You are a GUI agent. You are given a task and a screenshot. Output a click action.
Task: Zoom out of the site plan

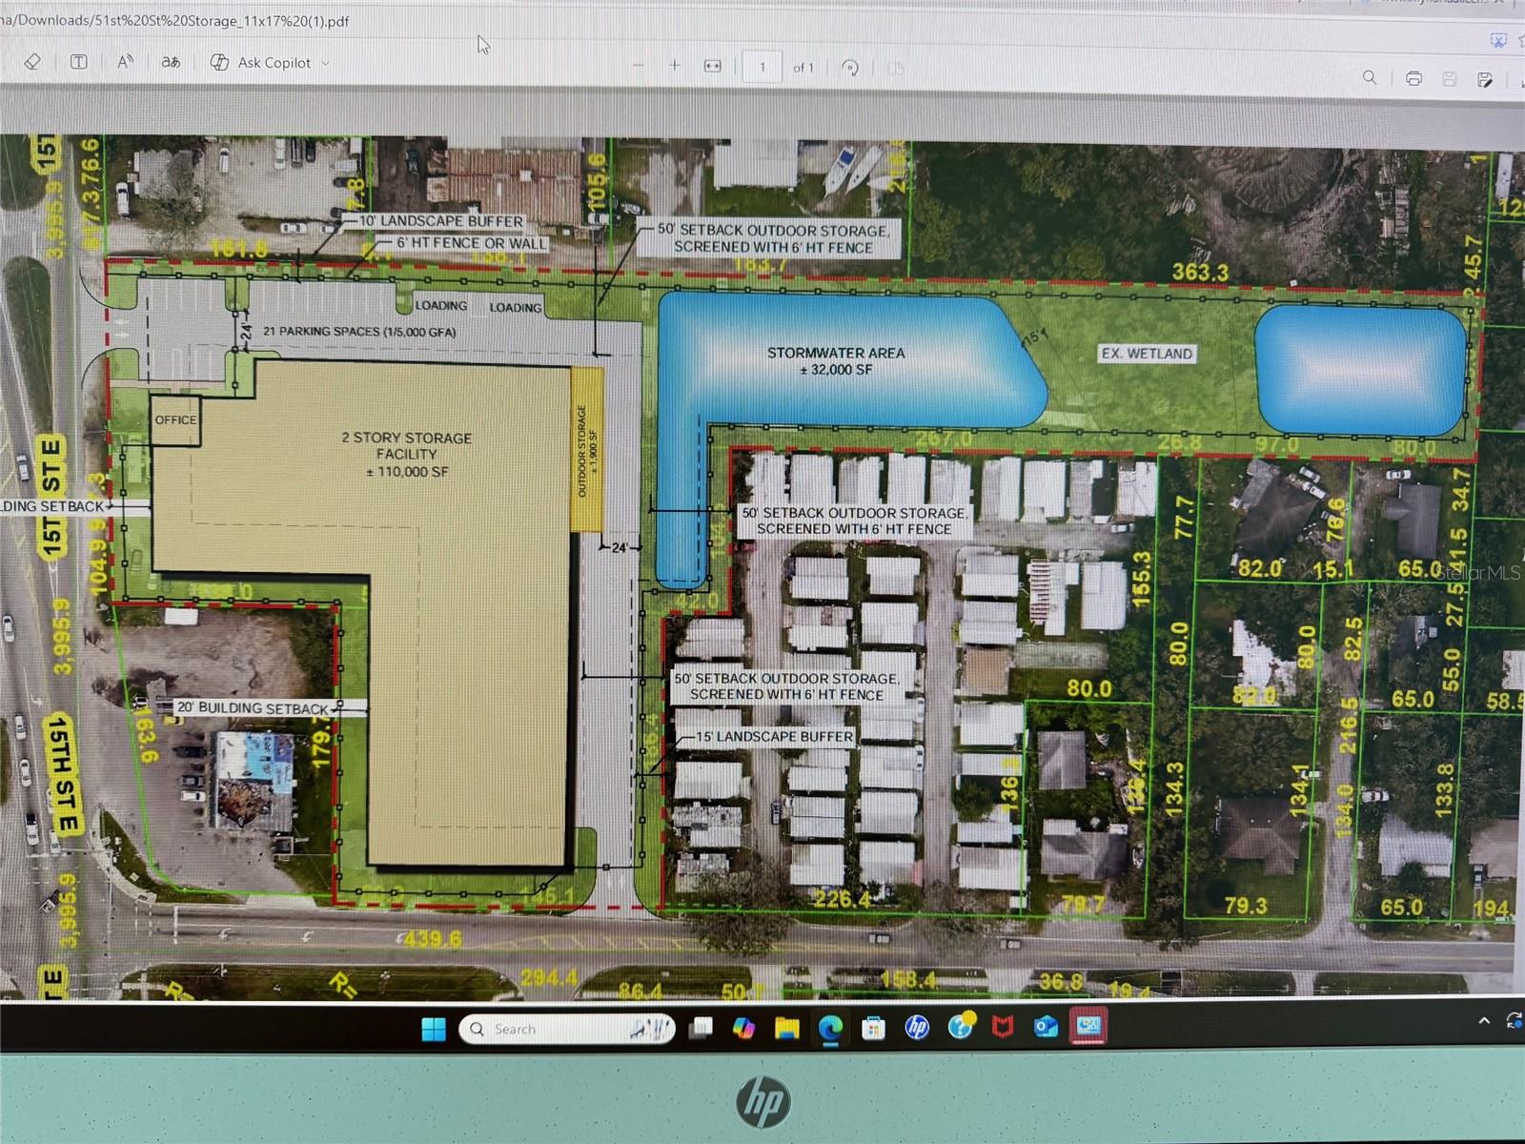click(639, 67)
